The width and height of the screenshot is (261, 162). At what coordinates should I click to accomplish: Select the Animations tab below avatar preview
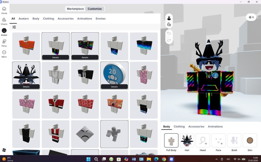pyautogui.click(x=215, y=127)
